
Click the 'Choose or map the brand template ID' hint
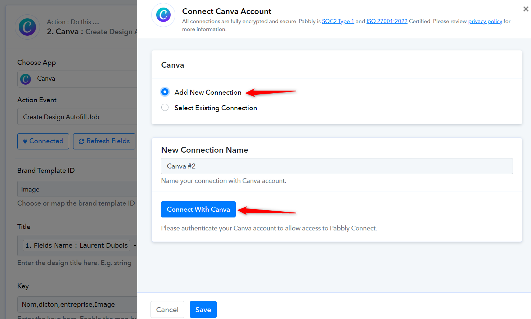click(x=76, y=203)
